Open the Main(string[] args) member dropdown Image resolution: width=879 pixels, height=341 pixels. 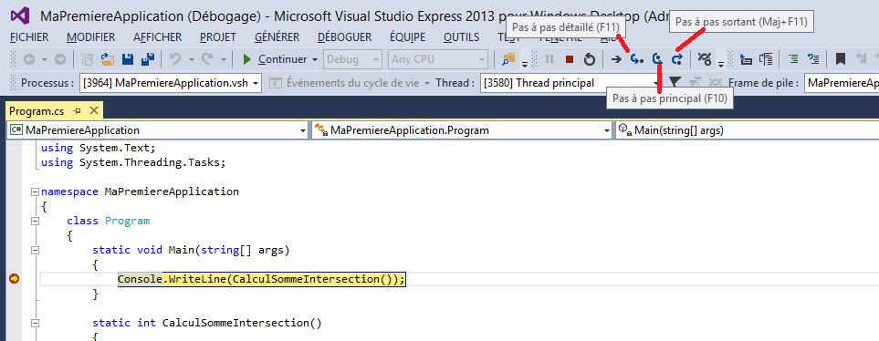pos(747,130)
